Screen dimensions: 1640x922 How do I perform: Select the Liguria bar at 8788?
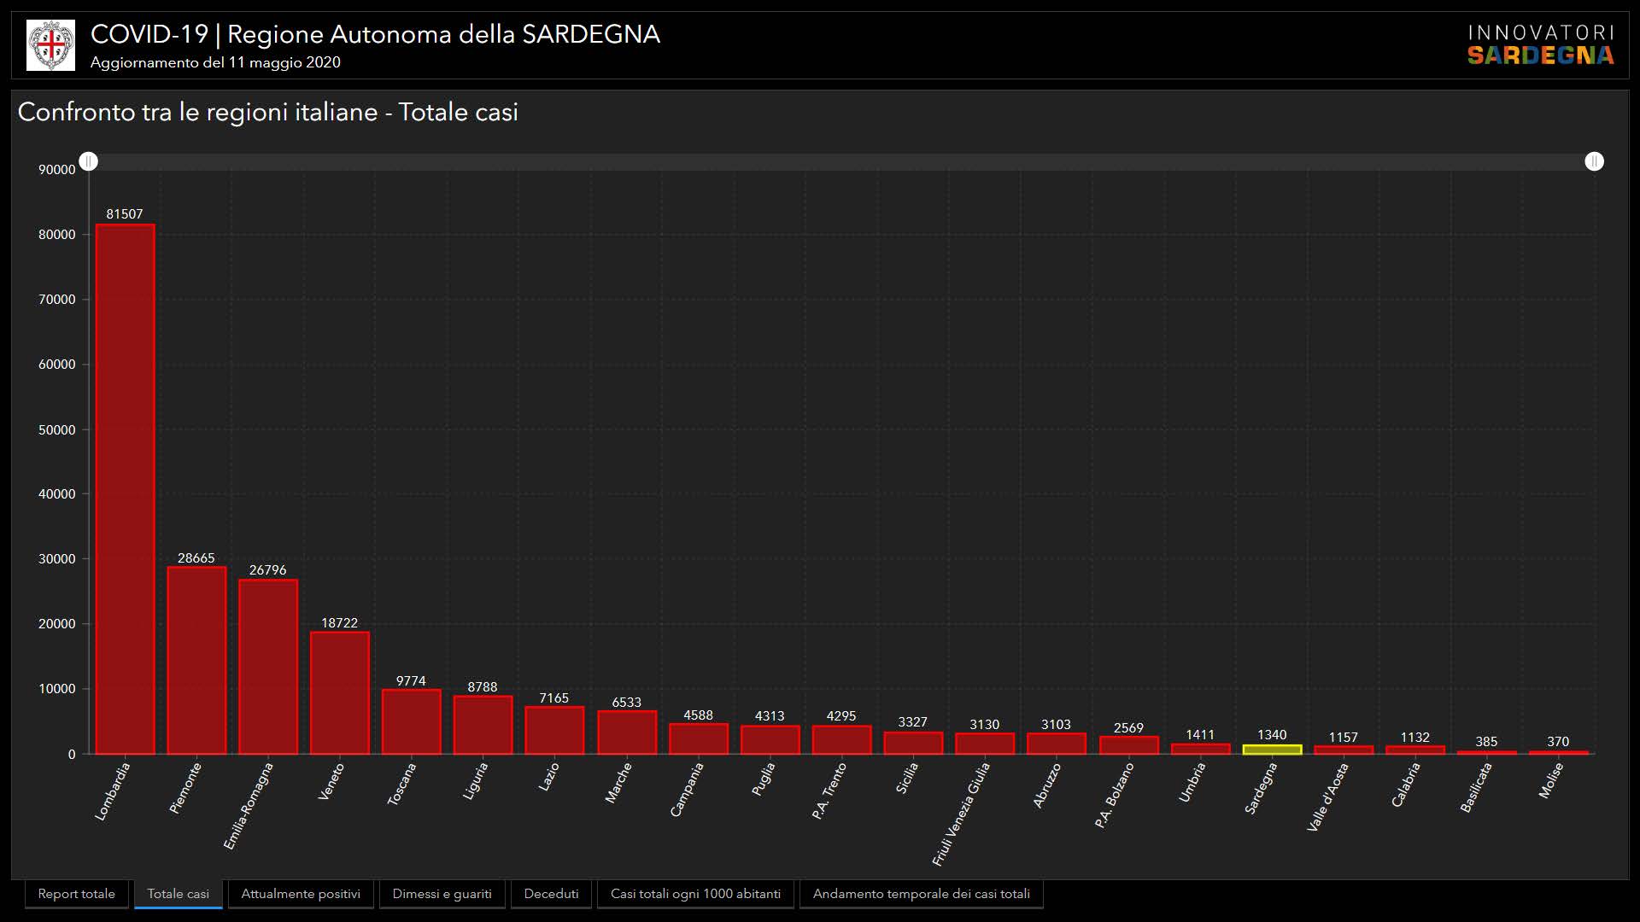point(483,725)
